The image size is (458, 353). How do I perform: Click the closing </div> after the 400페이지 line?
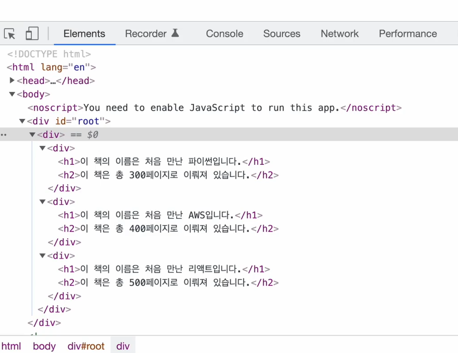(x=64, y=242)
